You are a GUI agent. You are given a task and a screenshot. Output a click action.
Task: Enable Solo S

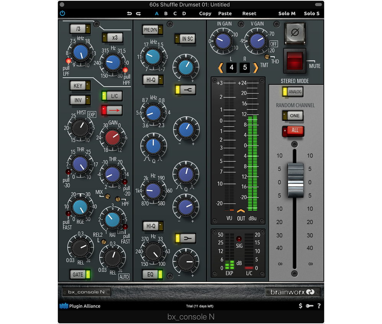[312, 14]
